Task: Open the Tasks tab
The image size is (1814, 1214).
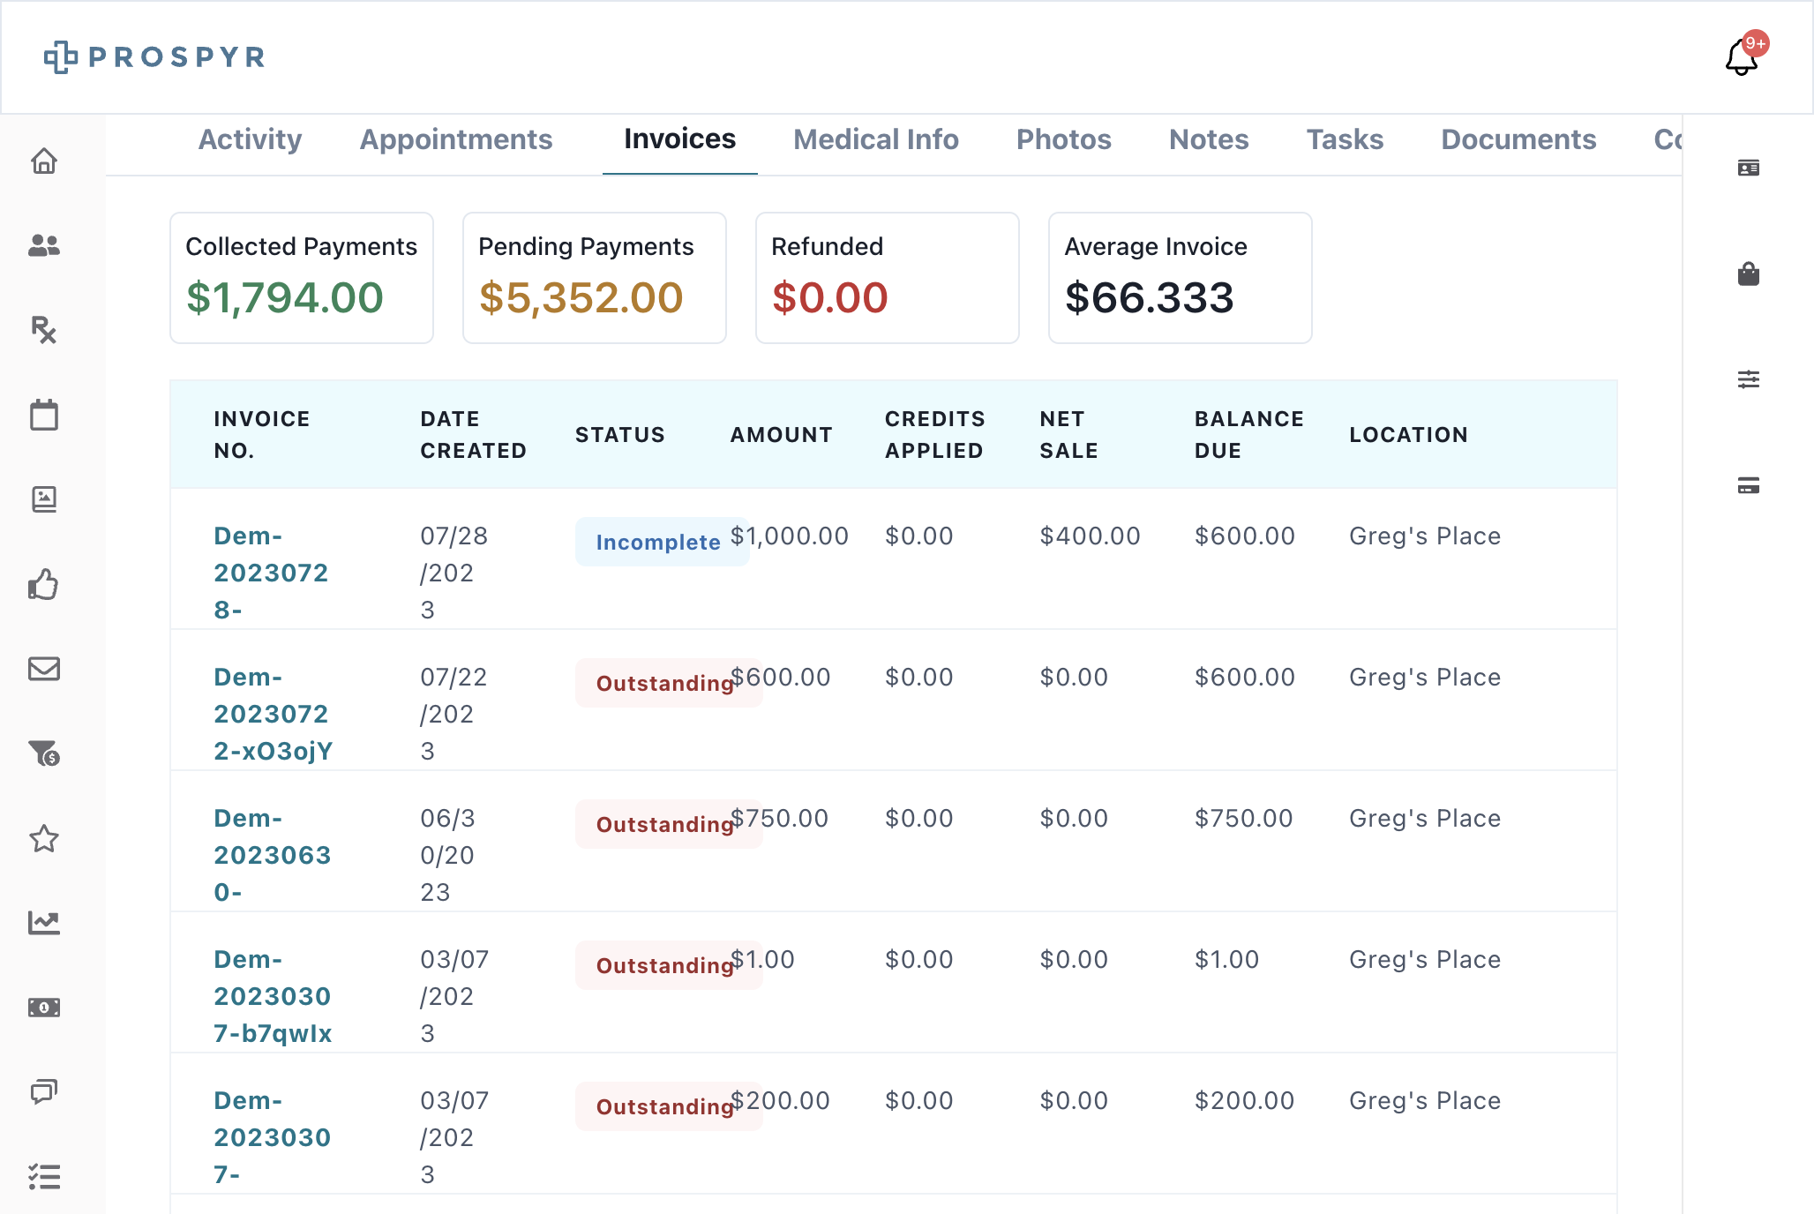Action: (1345, 139)
